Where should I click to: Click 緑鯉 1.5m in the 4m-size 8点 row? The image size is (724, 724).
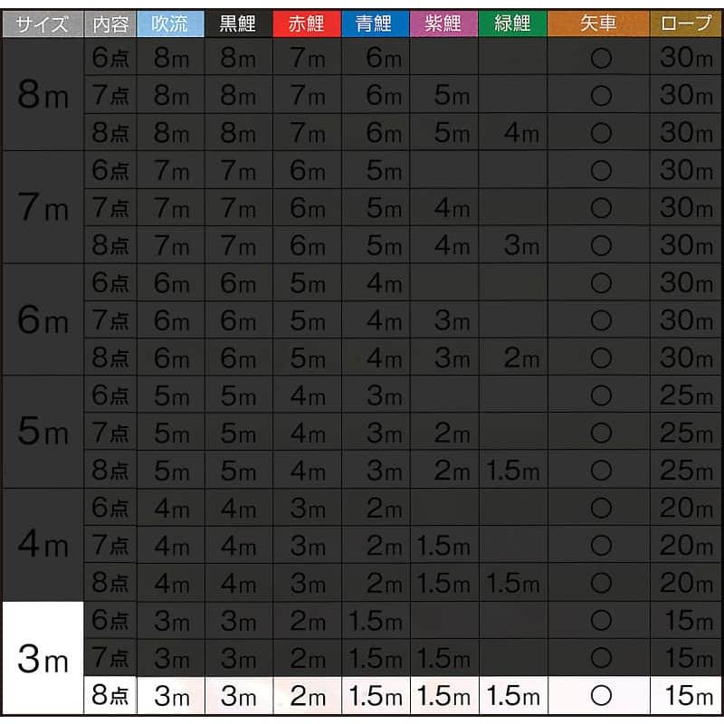[x=513, y=583]
